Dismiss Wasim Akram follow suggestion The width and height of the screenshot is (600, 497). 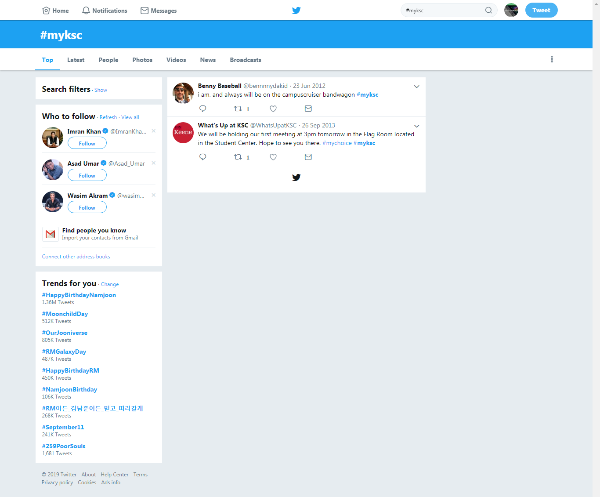tap(154, 195)
